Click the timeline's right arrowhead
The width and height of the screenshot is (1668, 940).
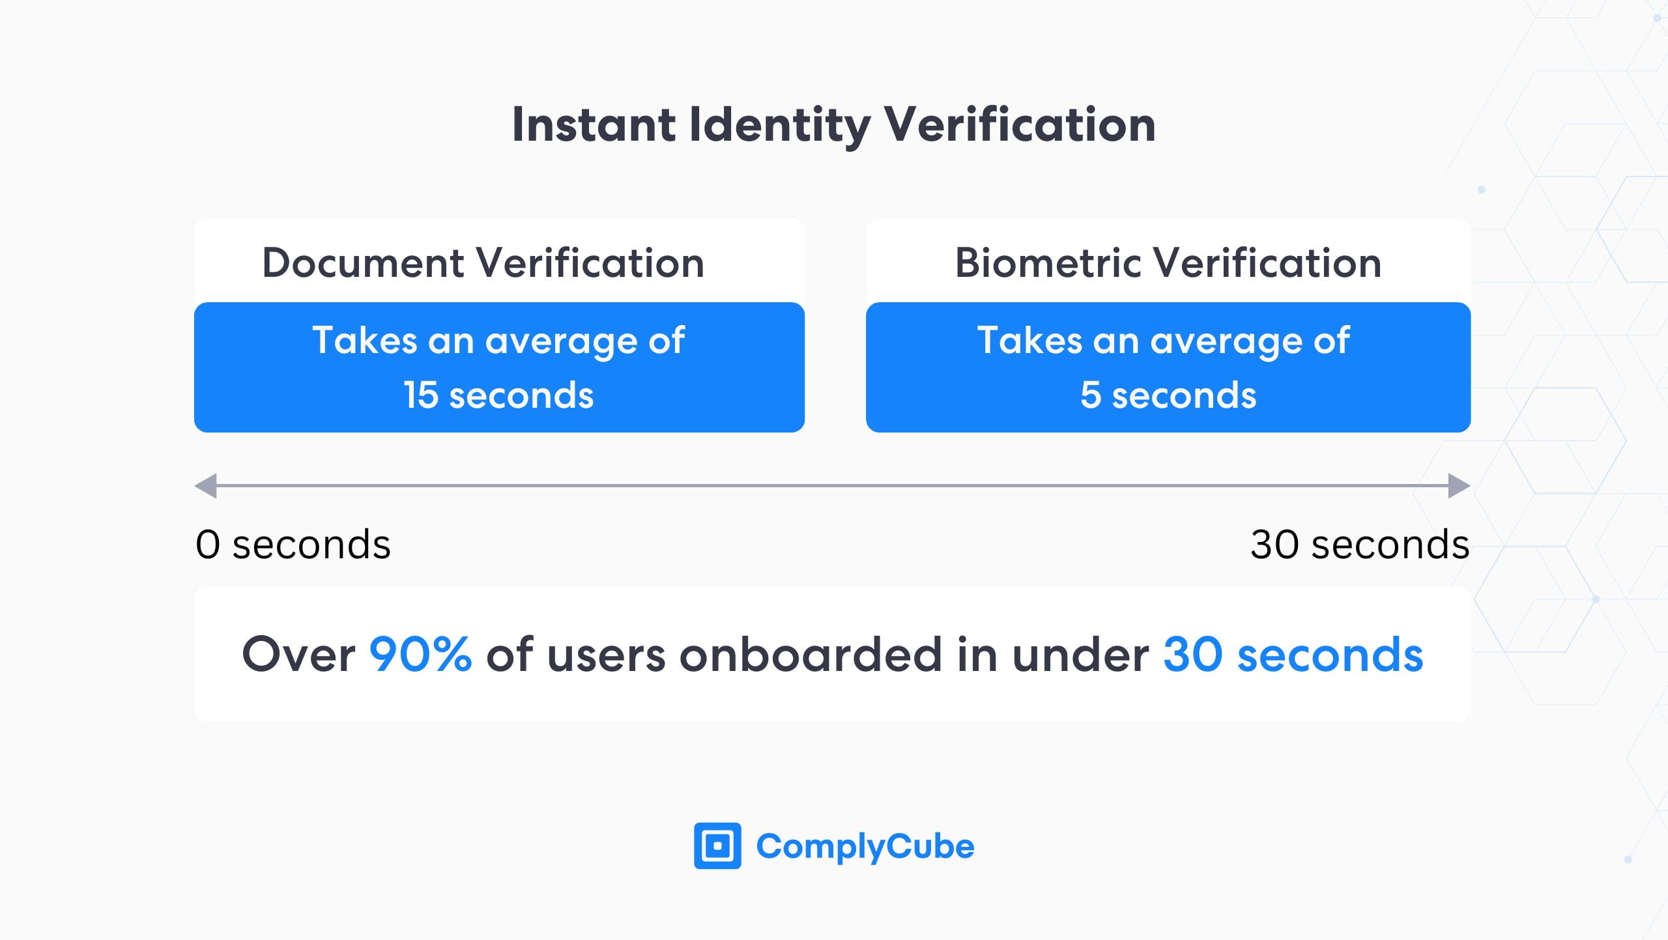pyautogui.click(x=1458, y=486)
